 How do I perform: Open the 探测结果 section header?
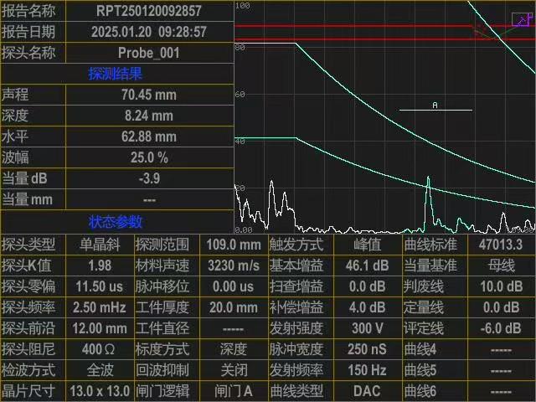116,74
